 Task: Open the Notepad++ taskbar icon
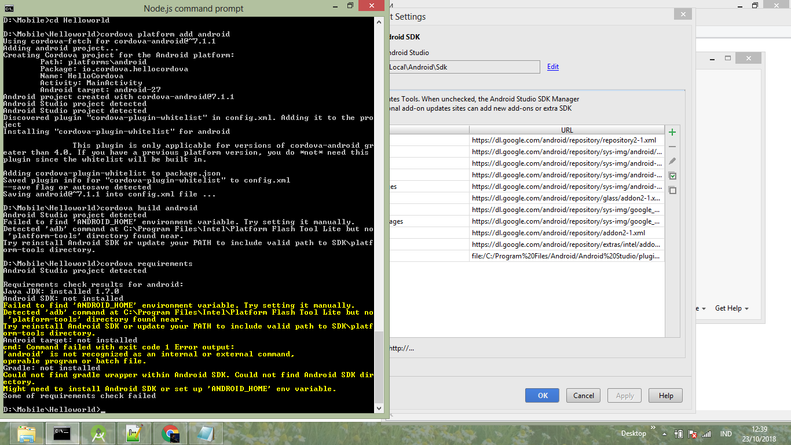coord(134,433)
